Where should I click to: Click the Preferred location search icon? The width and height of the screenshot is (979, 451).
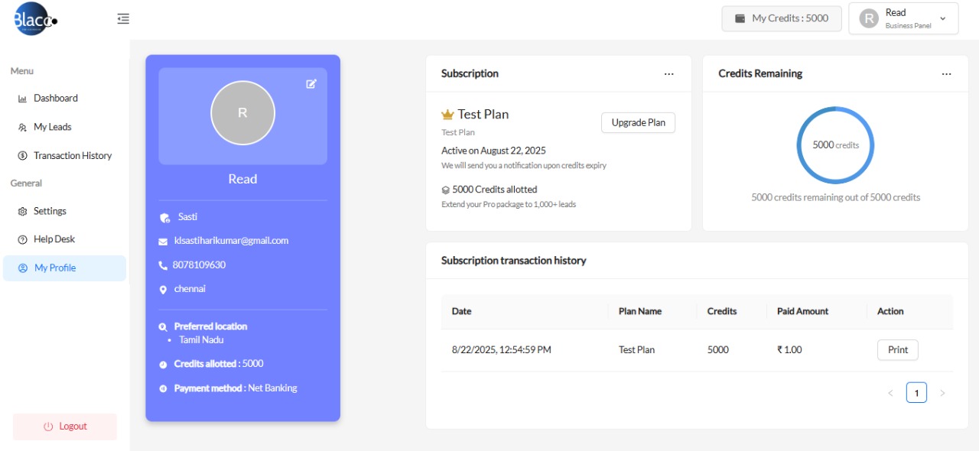tap(163, 326)
